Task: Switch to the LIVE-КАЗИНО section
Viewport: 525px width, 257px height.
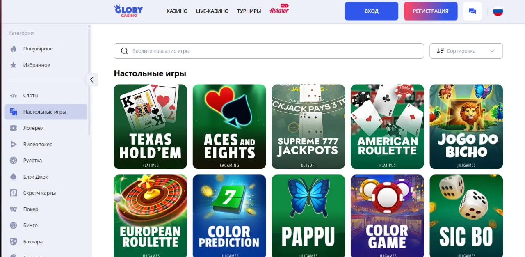Action: [x=212, y=11]
